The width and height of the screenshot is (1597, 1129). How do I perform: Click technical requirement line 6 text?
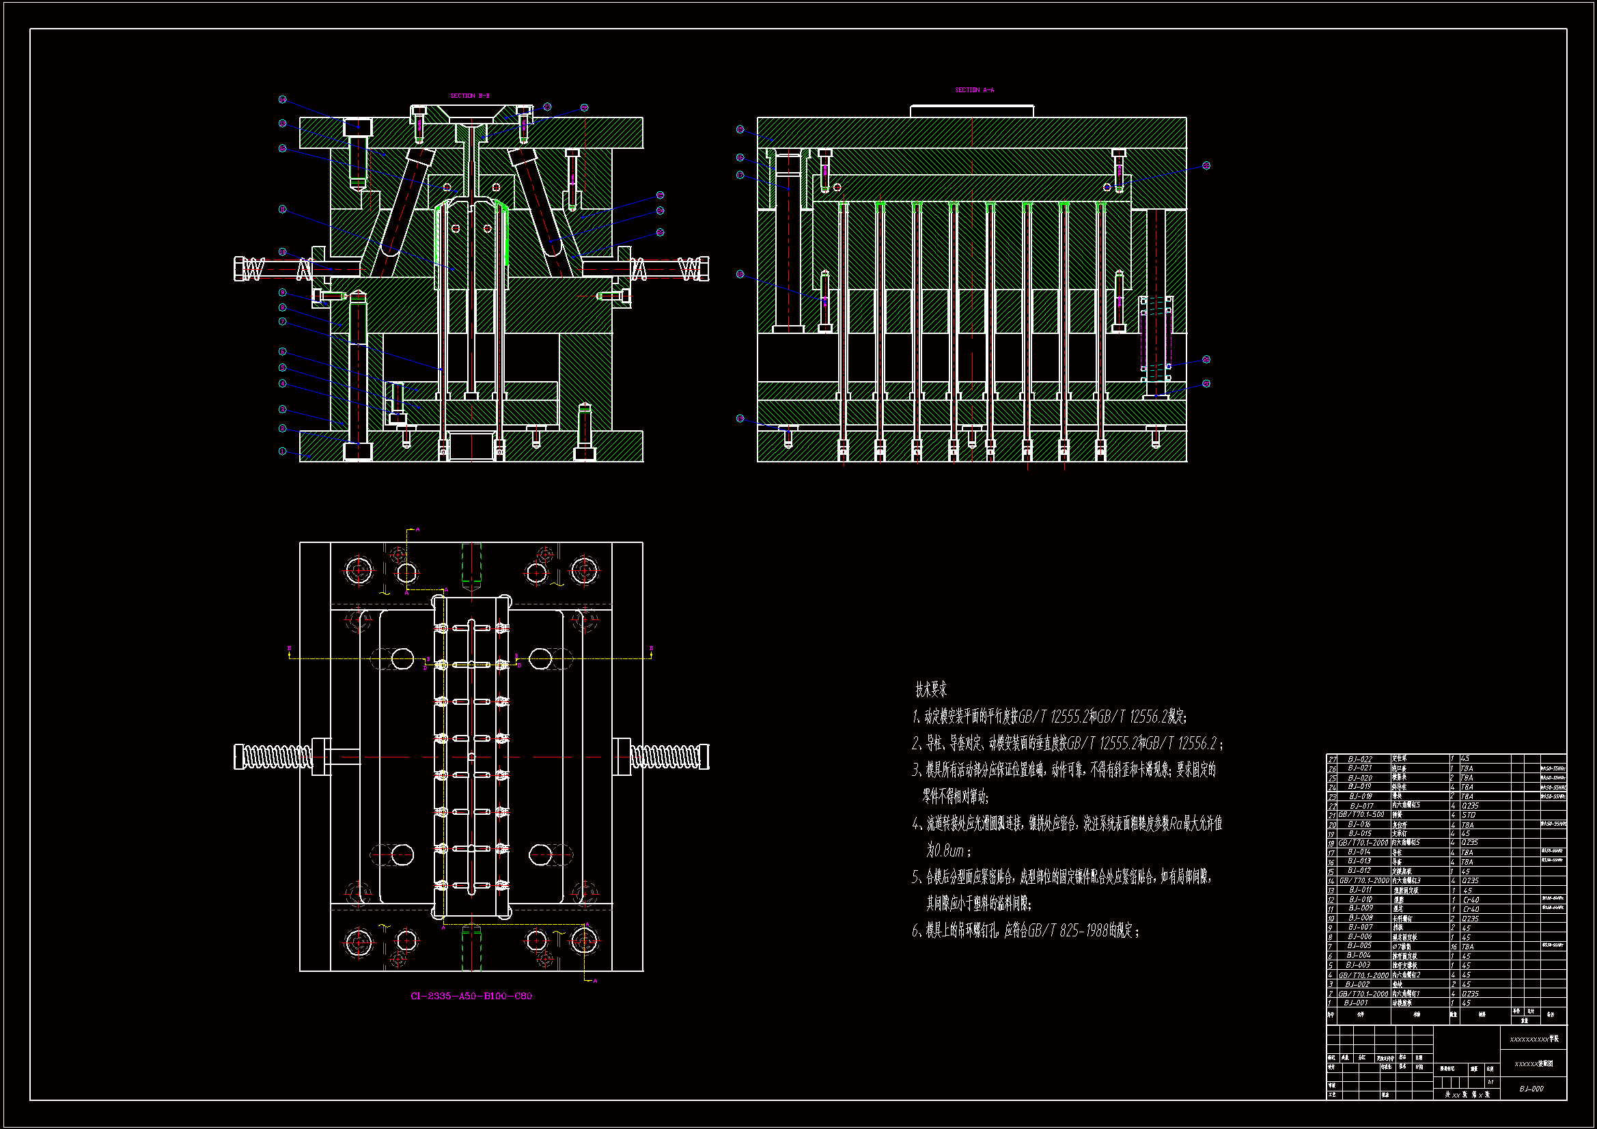(x=1026, y=931)
